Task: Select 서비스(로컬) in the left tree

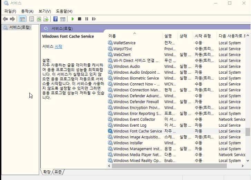Action: (x=17, y=28)
